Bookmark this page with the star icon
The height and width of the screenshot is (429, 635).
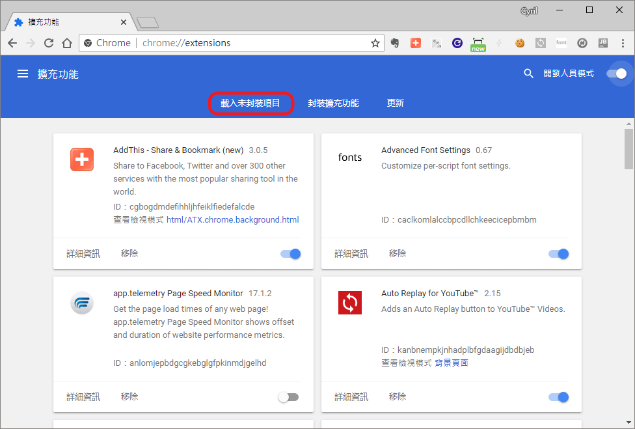coord(375,43)
